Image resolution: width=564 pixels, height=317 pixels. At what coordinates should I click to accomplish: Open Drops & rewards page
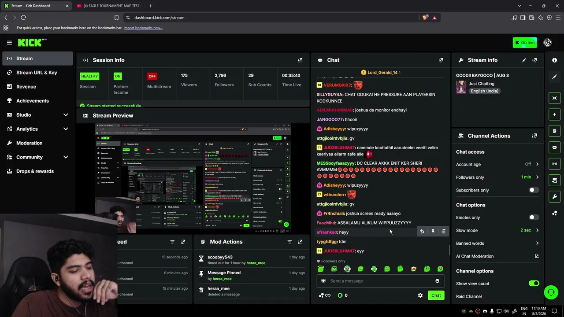point(37,171)
